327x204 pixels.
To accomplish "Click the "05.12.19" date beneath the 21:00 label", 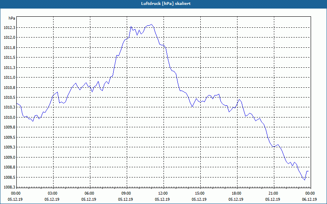I will click(273, 200).
